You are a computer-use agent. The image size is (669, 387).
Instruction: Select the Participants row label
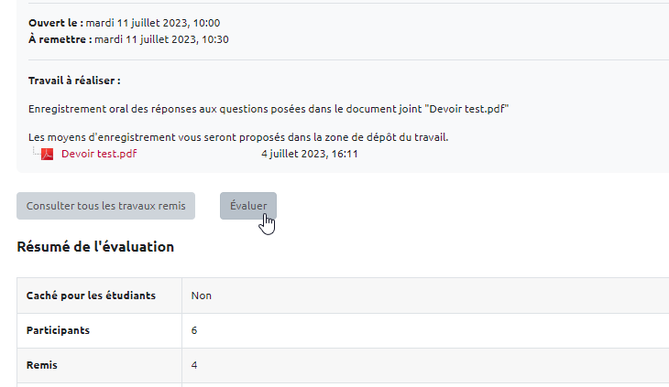pyautogui.click(x=64, y=330)
